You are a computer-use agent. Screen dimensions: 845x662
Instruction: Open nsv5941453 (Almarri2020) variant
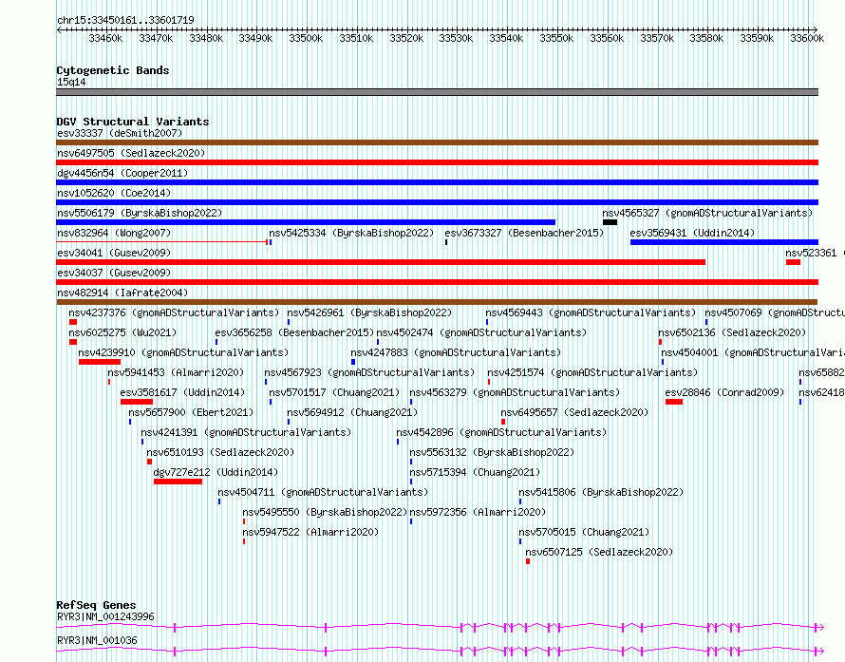click(x=176, y=372)
